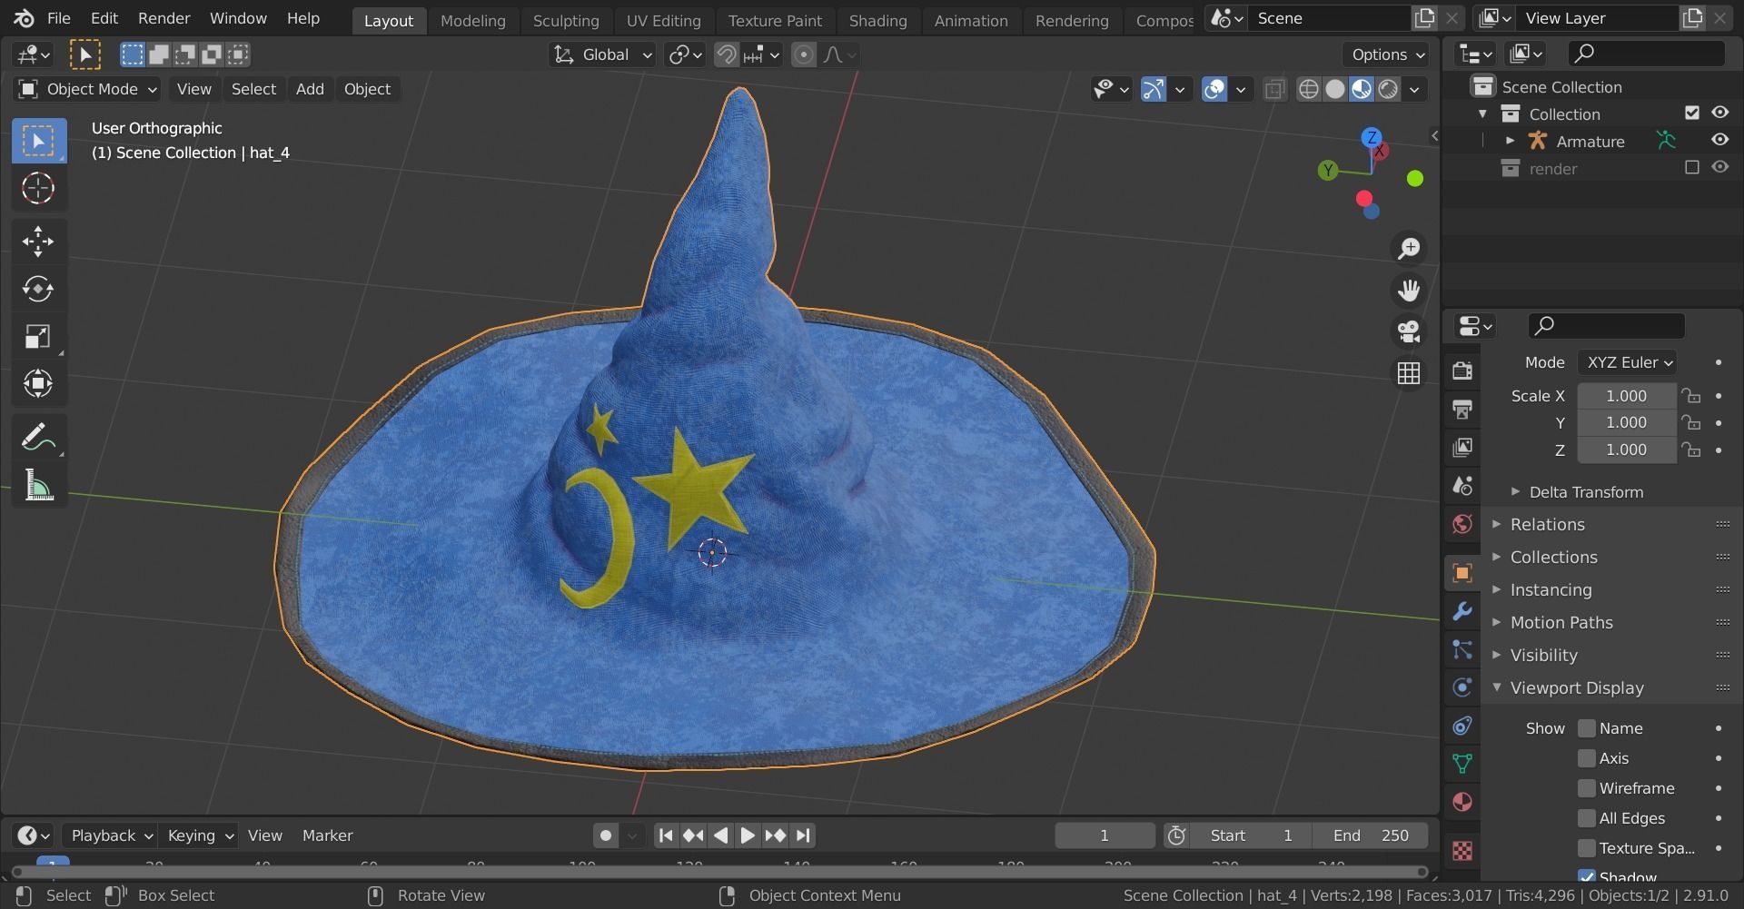Toggle camera view icon
The width and height of the screenshot is (1744, 909).
point(1409,331)
